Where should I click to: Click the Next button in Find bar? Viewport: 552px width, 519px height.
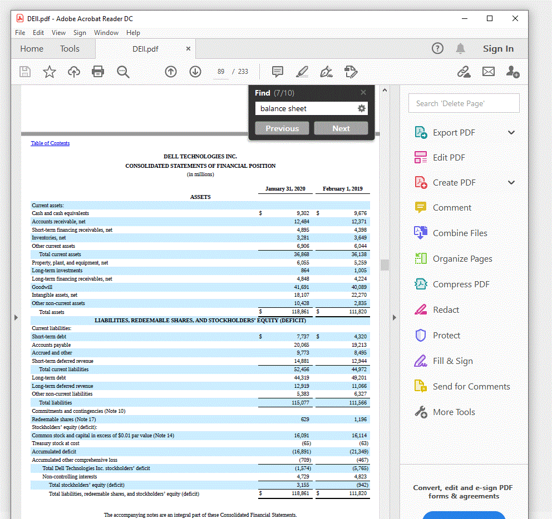(341, 128)
